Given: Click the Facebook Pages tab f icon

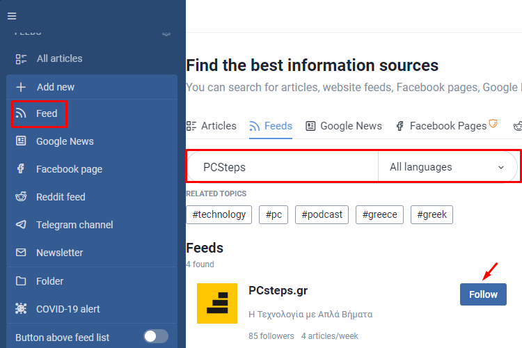Looking at the screenshot, I should pos(400,126).
